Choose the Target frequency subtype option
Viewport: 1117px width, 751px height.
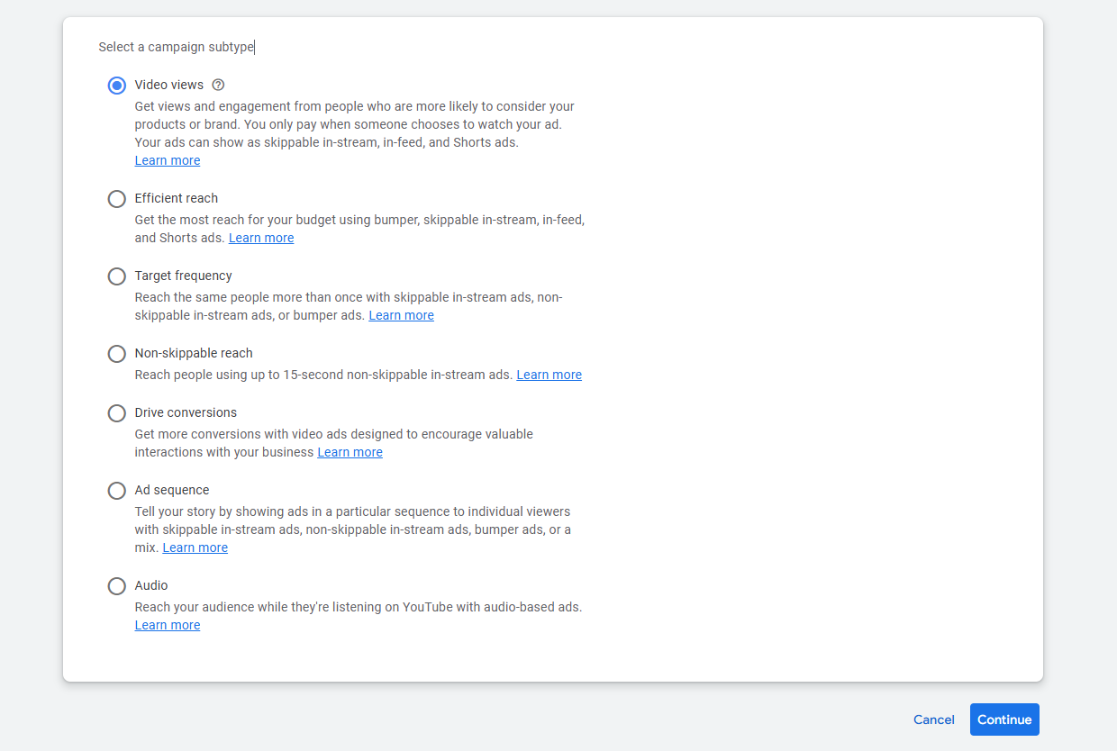pos(116,276)
